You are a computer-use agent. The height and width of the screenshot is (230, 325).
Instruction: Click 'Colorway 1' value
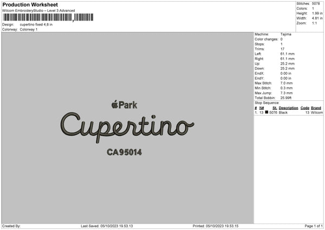click(29, 29)
